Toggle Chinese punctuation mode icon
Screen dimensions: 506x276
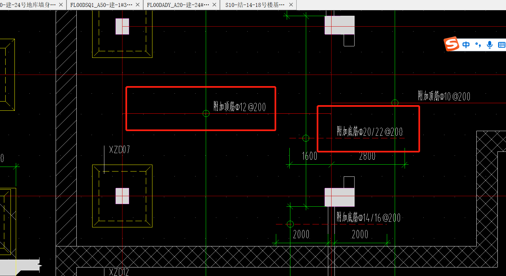pos(478,45)
